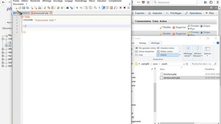Click the phpMyAdmin page settings gear icon
Viewport: 221px width, 124px height.
click(211, 8)
